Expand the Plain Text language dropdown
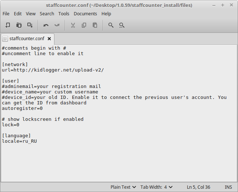 [123, 187]
